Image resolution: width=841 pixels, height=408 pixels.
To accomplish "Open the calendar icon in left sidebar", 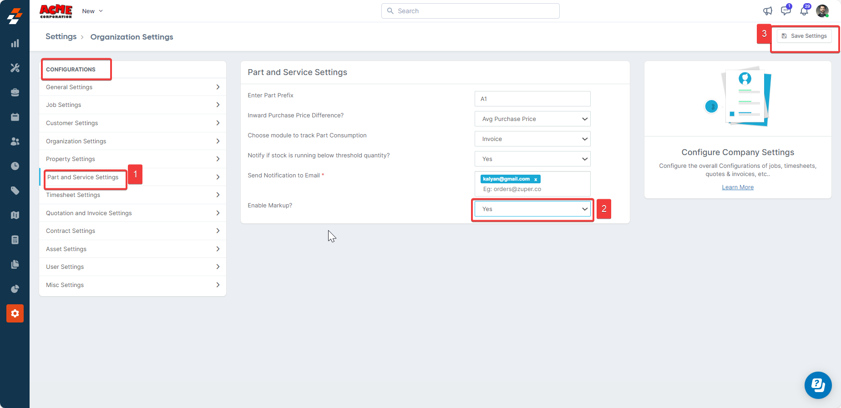I will point(15,117).
